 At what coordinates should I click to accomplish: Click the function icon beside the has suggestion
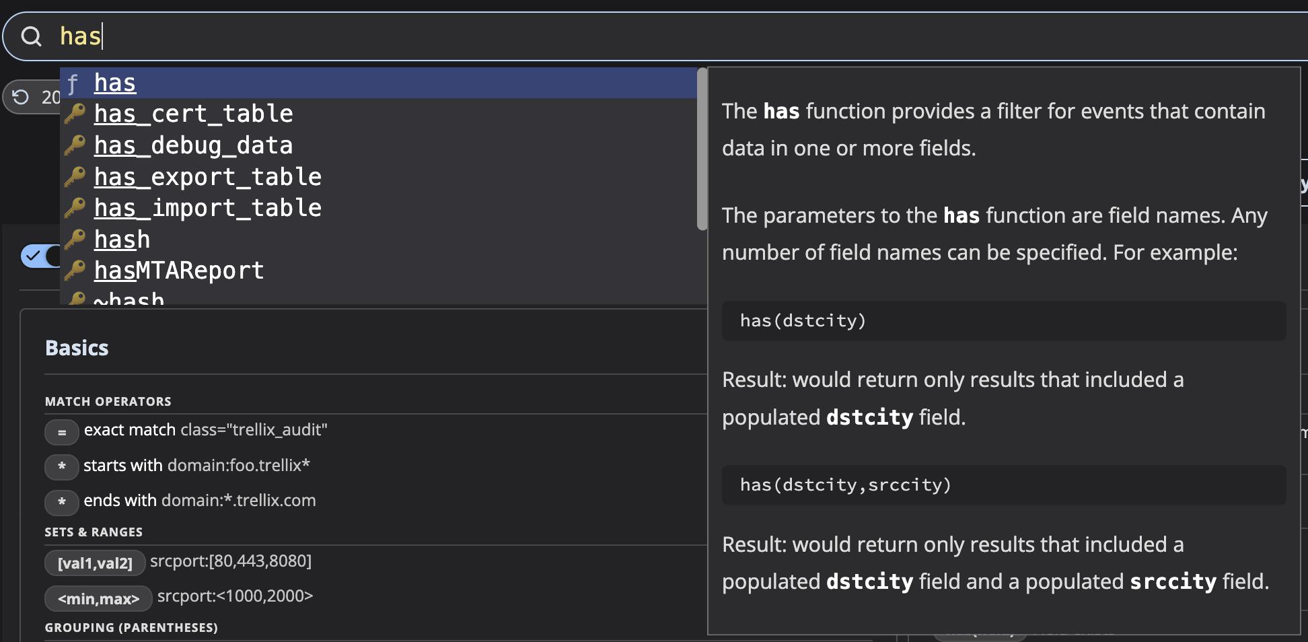(73, 83)
